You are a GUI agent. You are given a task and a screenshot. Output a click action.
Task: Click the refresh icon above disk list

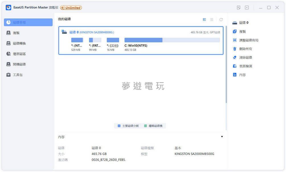tap(221, 20)
